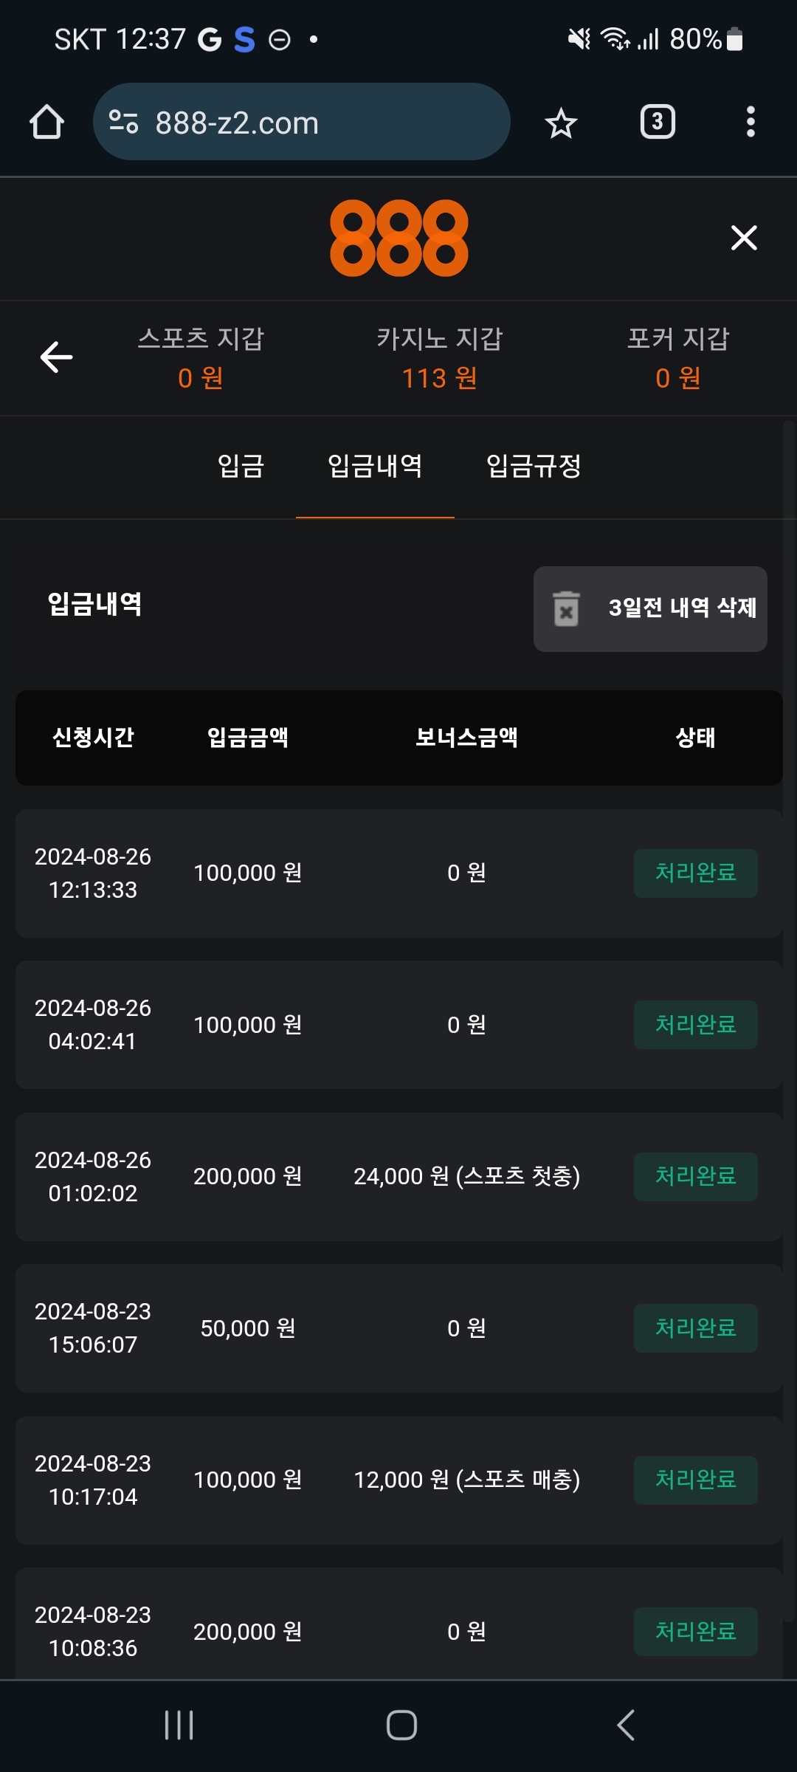Viewport: 797px width, 1772px height.
Task: Open Chrome's three-dot overflow menu
Action: coord(751,122)
